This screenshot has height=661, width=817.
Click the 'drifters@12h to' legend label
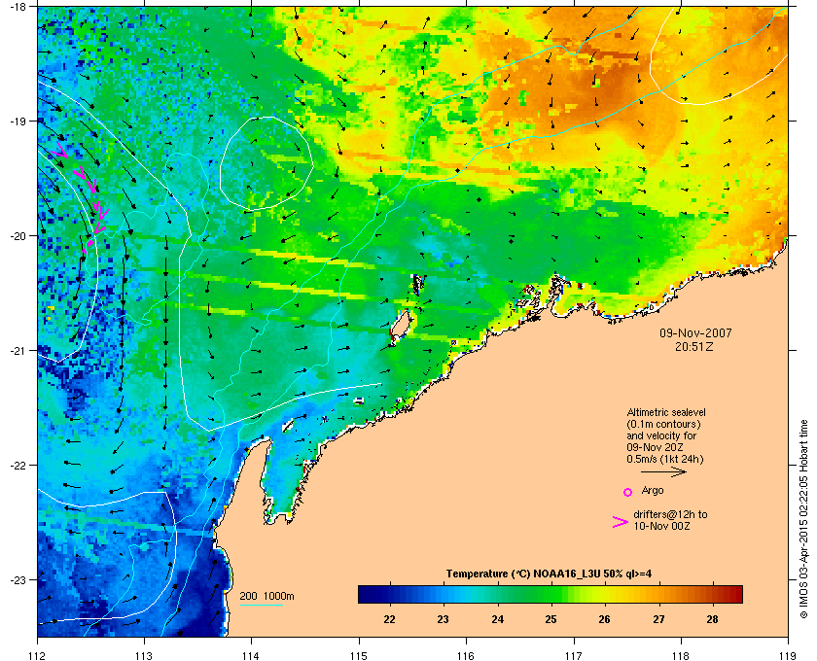click(670, 514)
